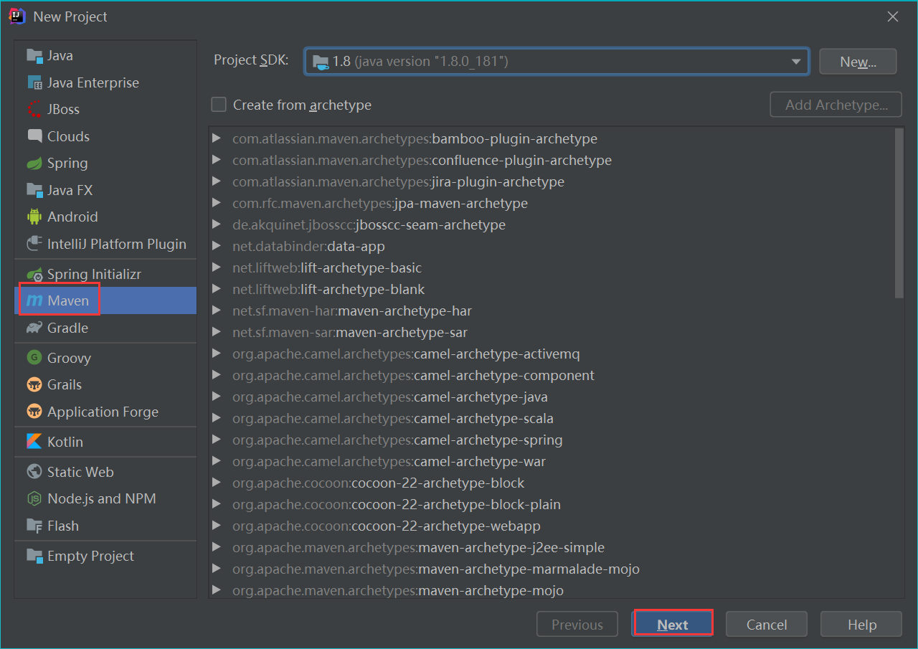Select camel-archetype-war entry

click(x=389, y=461)
